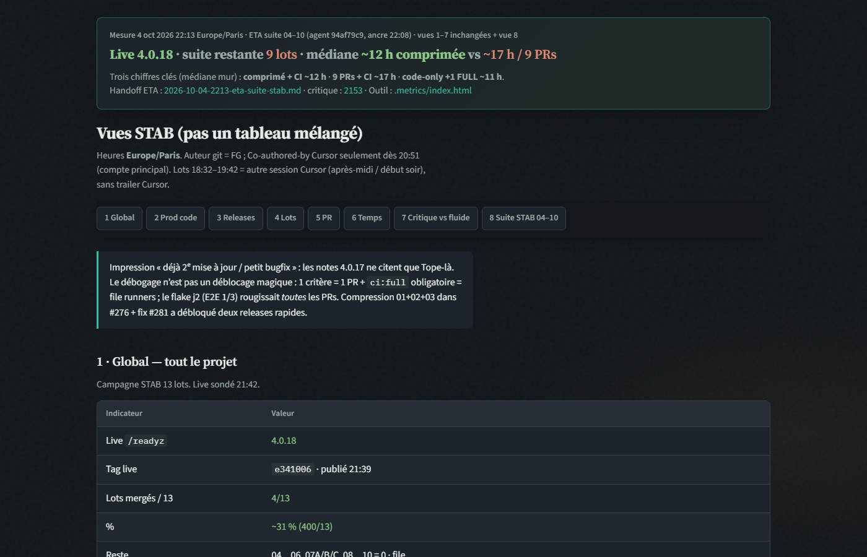The height and width of the screenshot is (557, 867).
Task: Open the 2026-10-04-2213-eta-suite-stab.md link
Action: [x=232, y=90]
